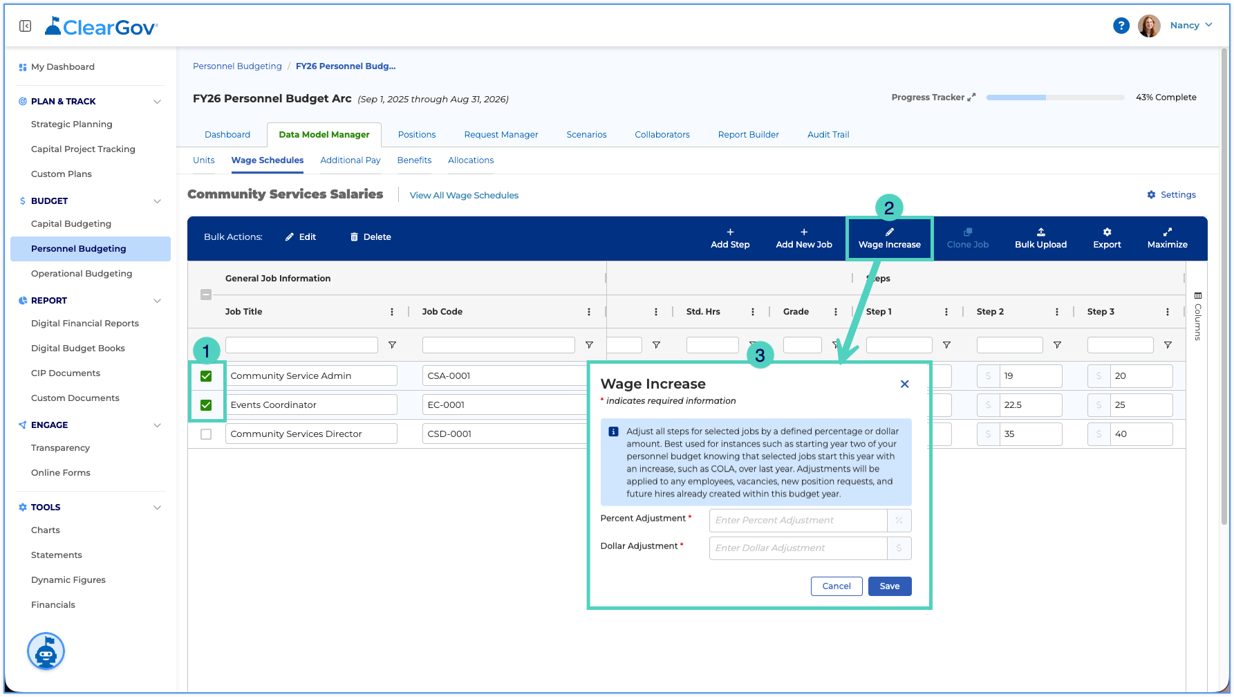Image resolution: width=1234 pixels, height=697 pixels.
Task: Open the Nancy user dropdown
Action: click(1191, 26)
